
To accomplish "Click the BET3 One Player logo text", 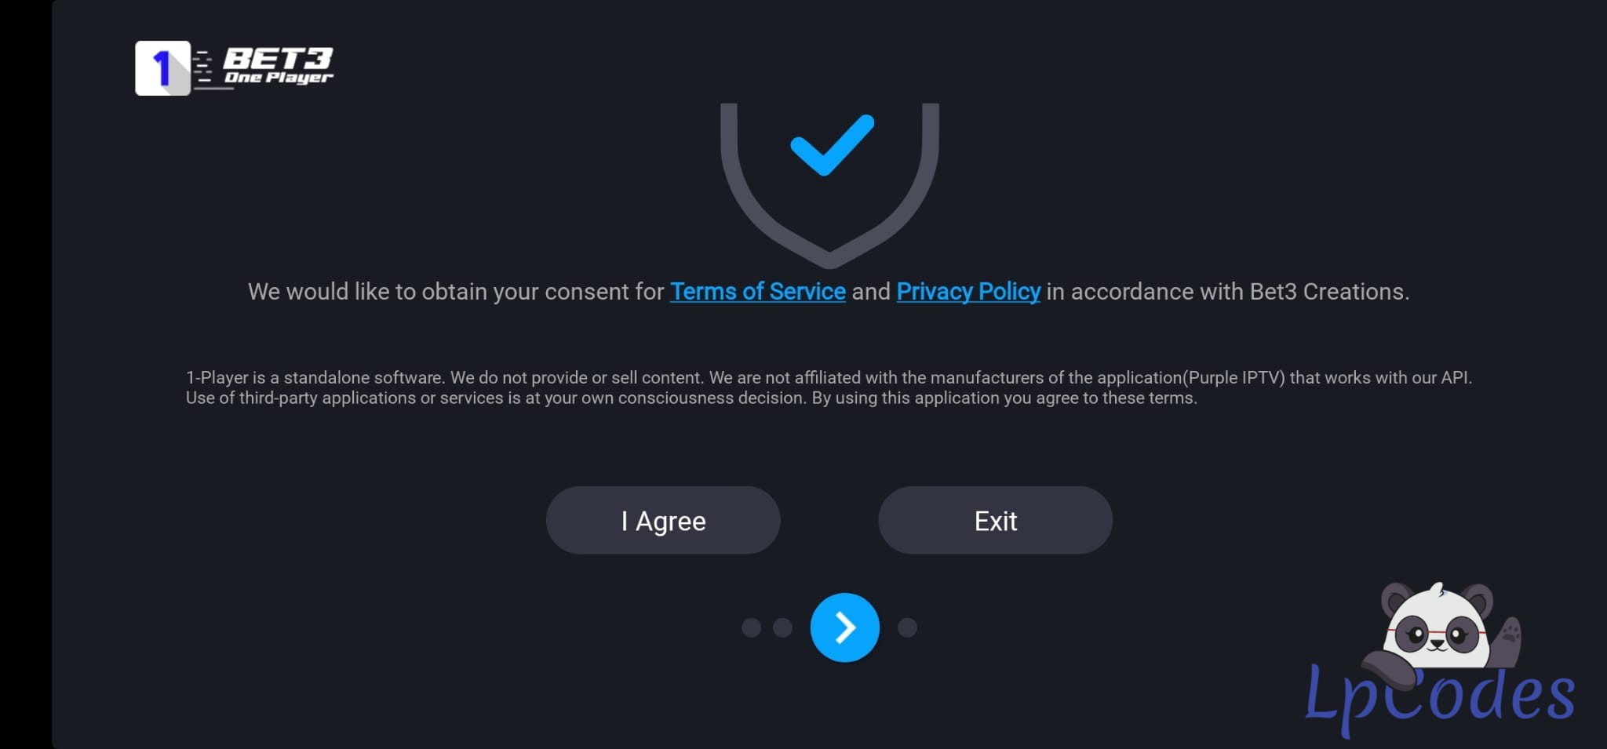I will click(x=278, y=65).
